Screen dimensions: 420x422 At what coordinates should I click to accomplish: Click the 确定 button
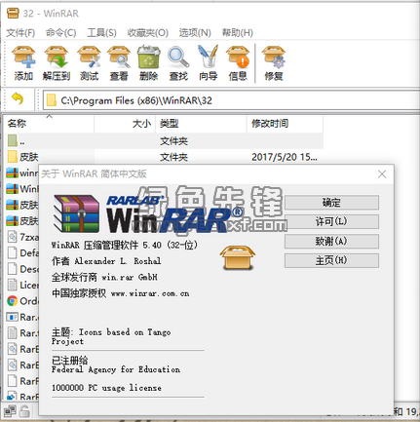[x=331, y=203]
